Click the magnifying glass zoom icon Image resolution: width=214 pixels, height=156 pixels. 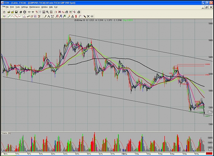pos(47,12)
